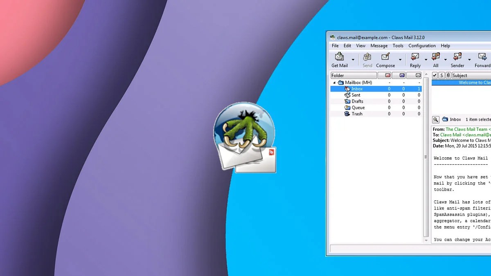
Task: Click the Reply toolbar icon
Action: point(415,57)
